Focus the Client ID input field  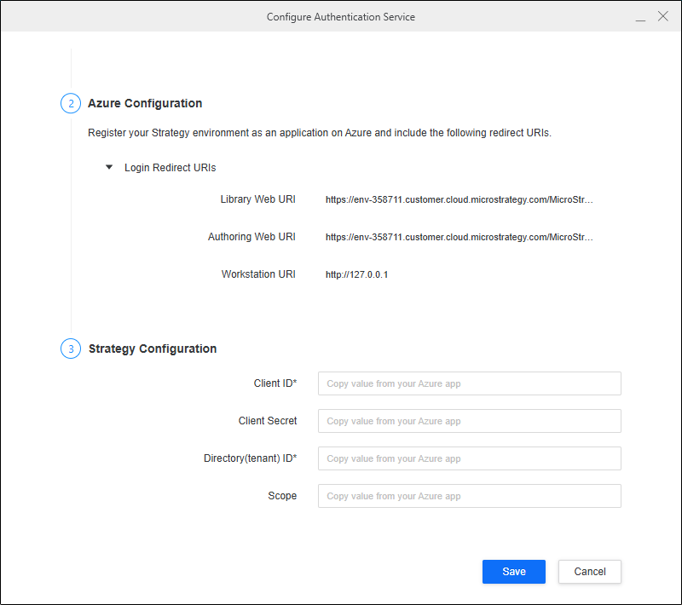tap(470, 383)
